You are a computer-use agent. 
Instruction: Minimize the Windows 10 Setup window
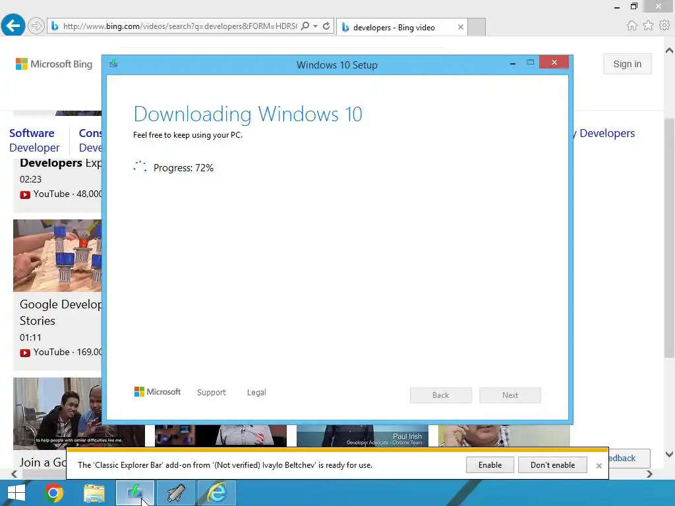click(x=513, y=64)
